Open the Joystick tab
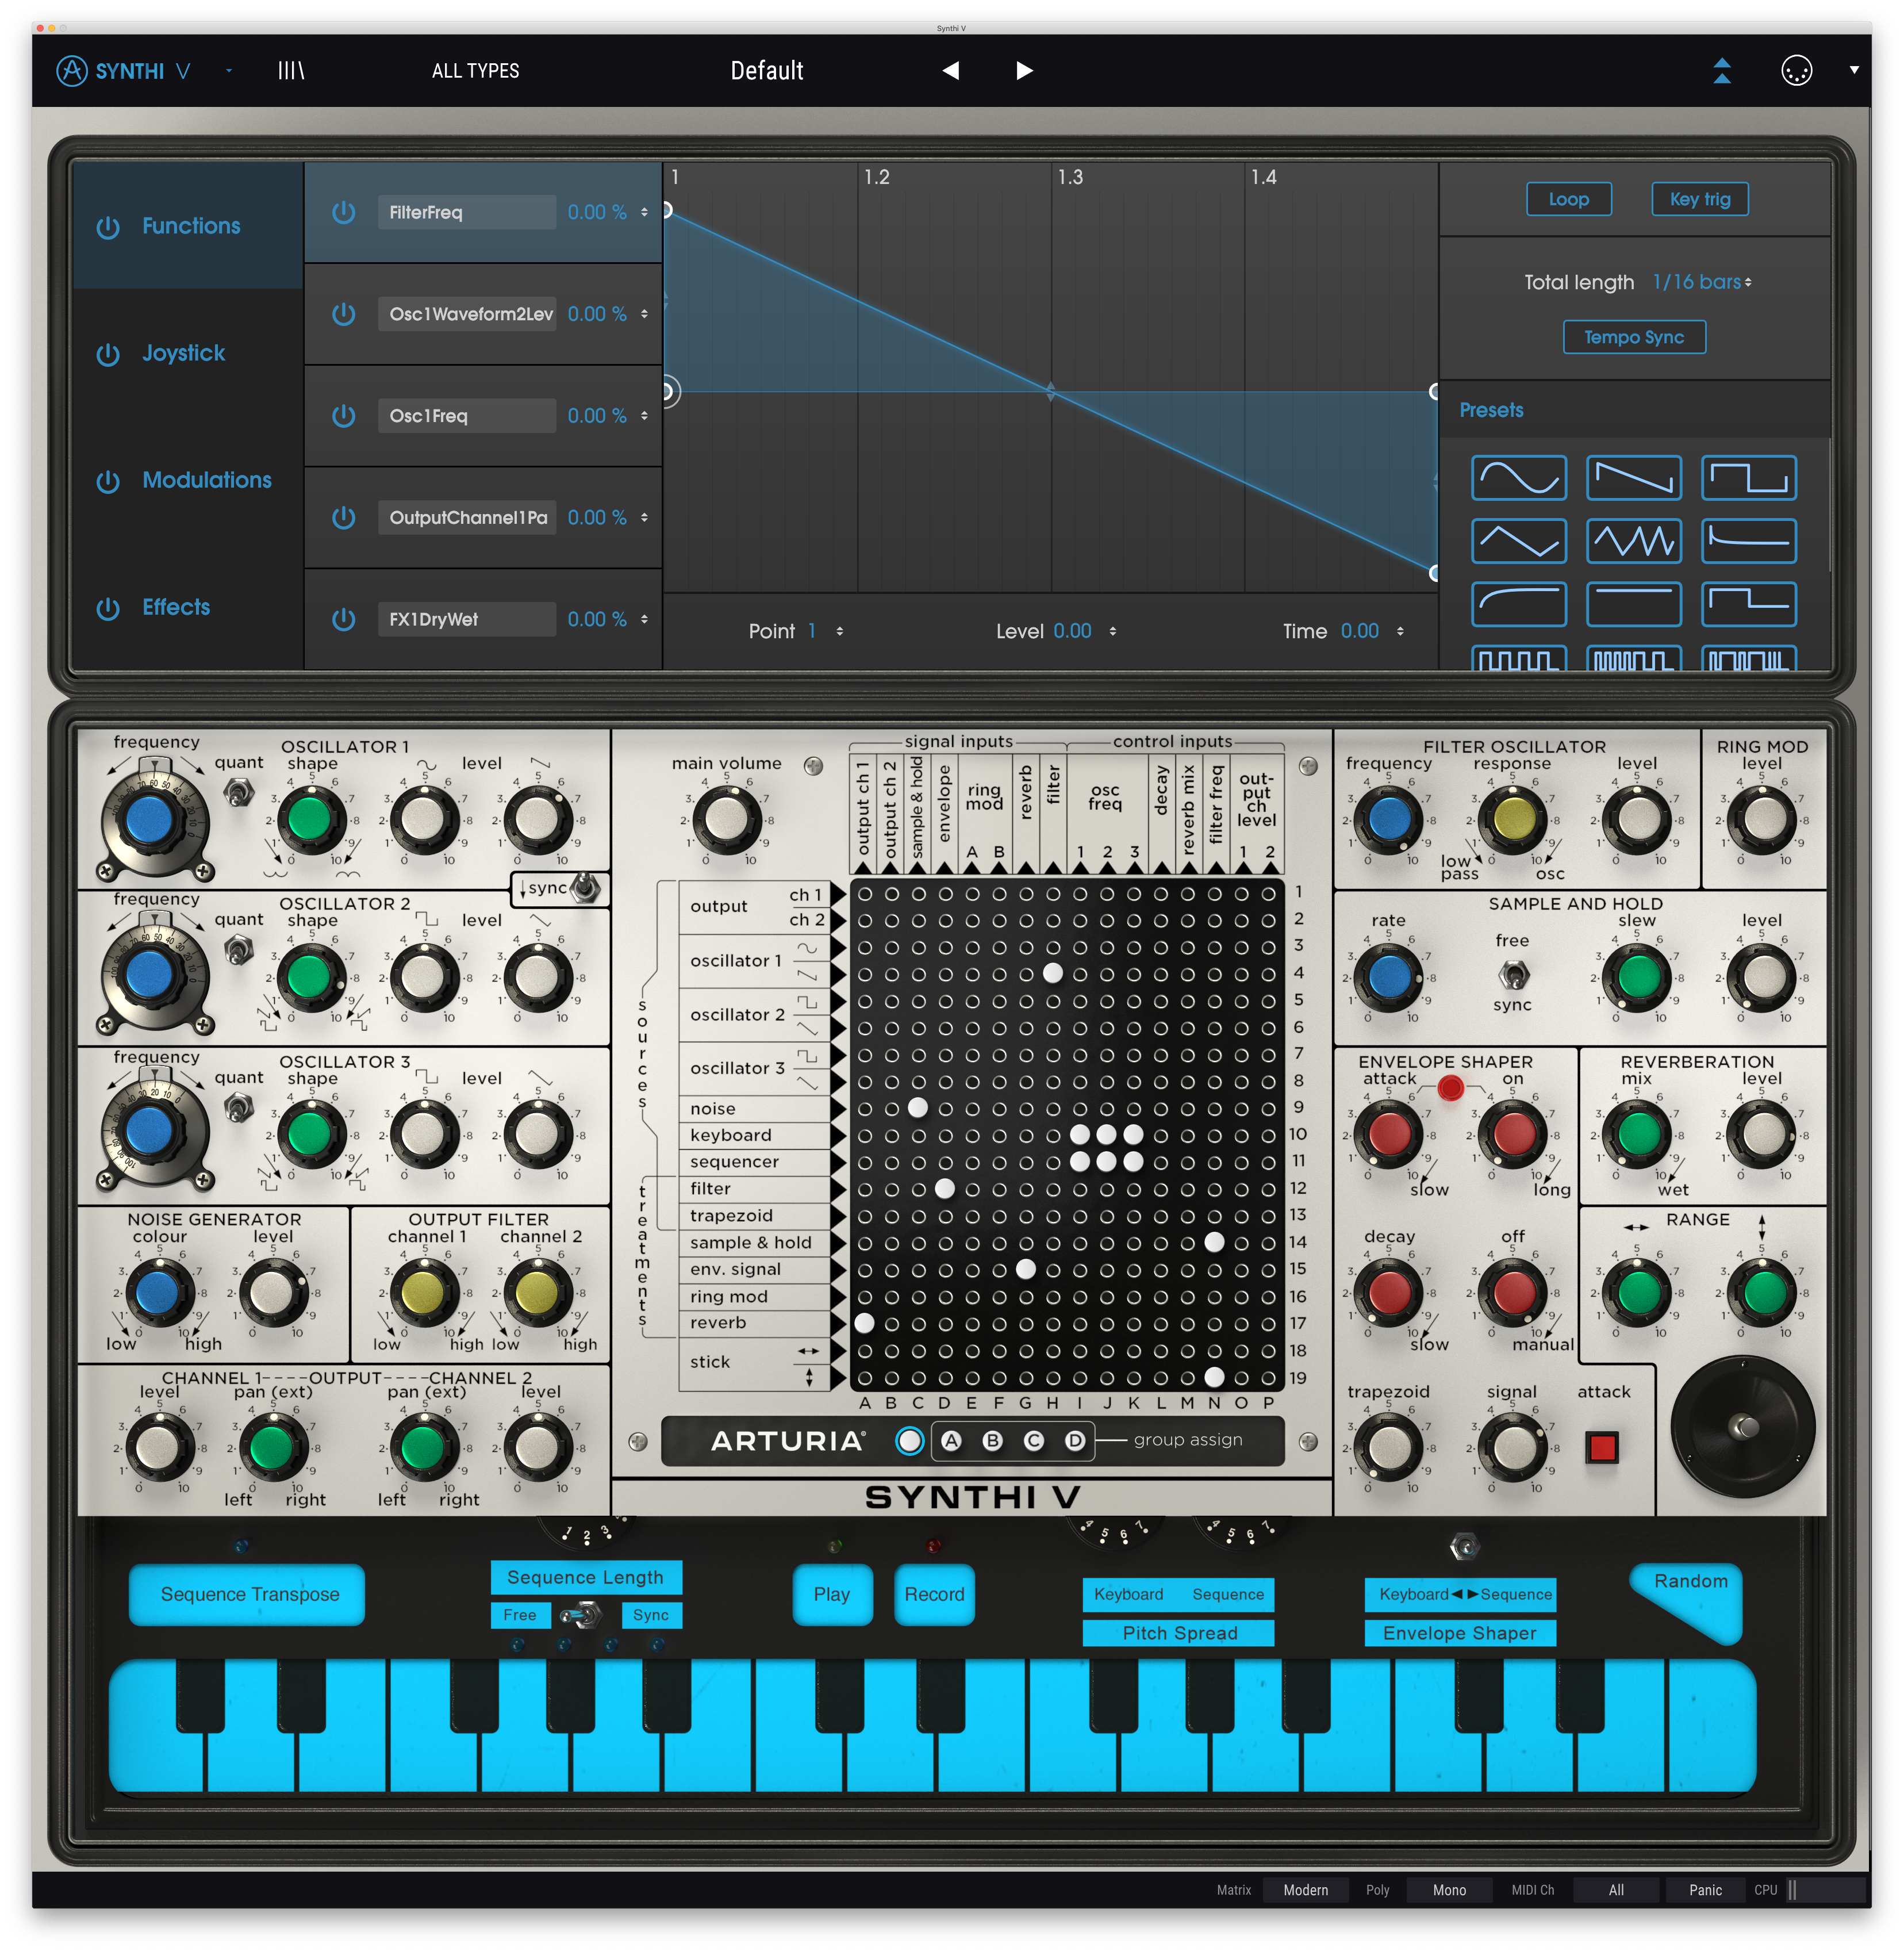The image size is (1904, 1951). pos(183,353)
